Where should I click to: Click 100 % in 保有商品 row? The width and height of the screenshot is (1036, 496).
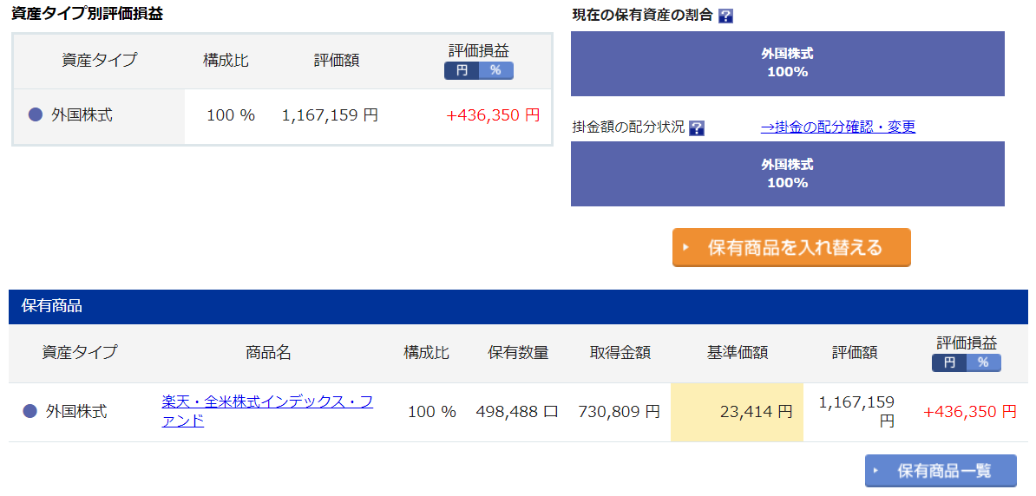[432, 412]
